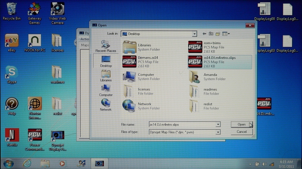Click the Cancel button

coord(242,132)
